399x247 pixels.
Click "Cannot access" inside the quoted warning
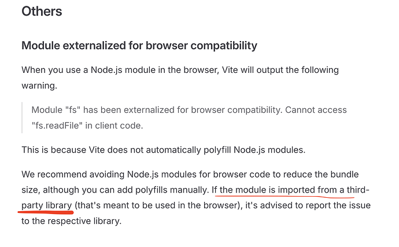pyautogui.click(x=316, y=110)
